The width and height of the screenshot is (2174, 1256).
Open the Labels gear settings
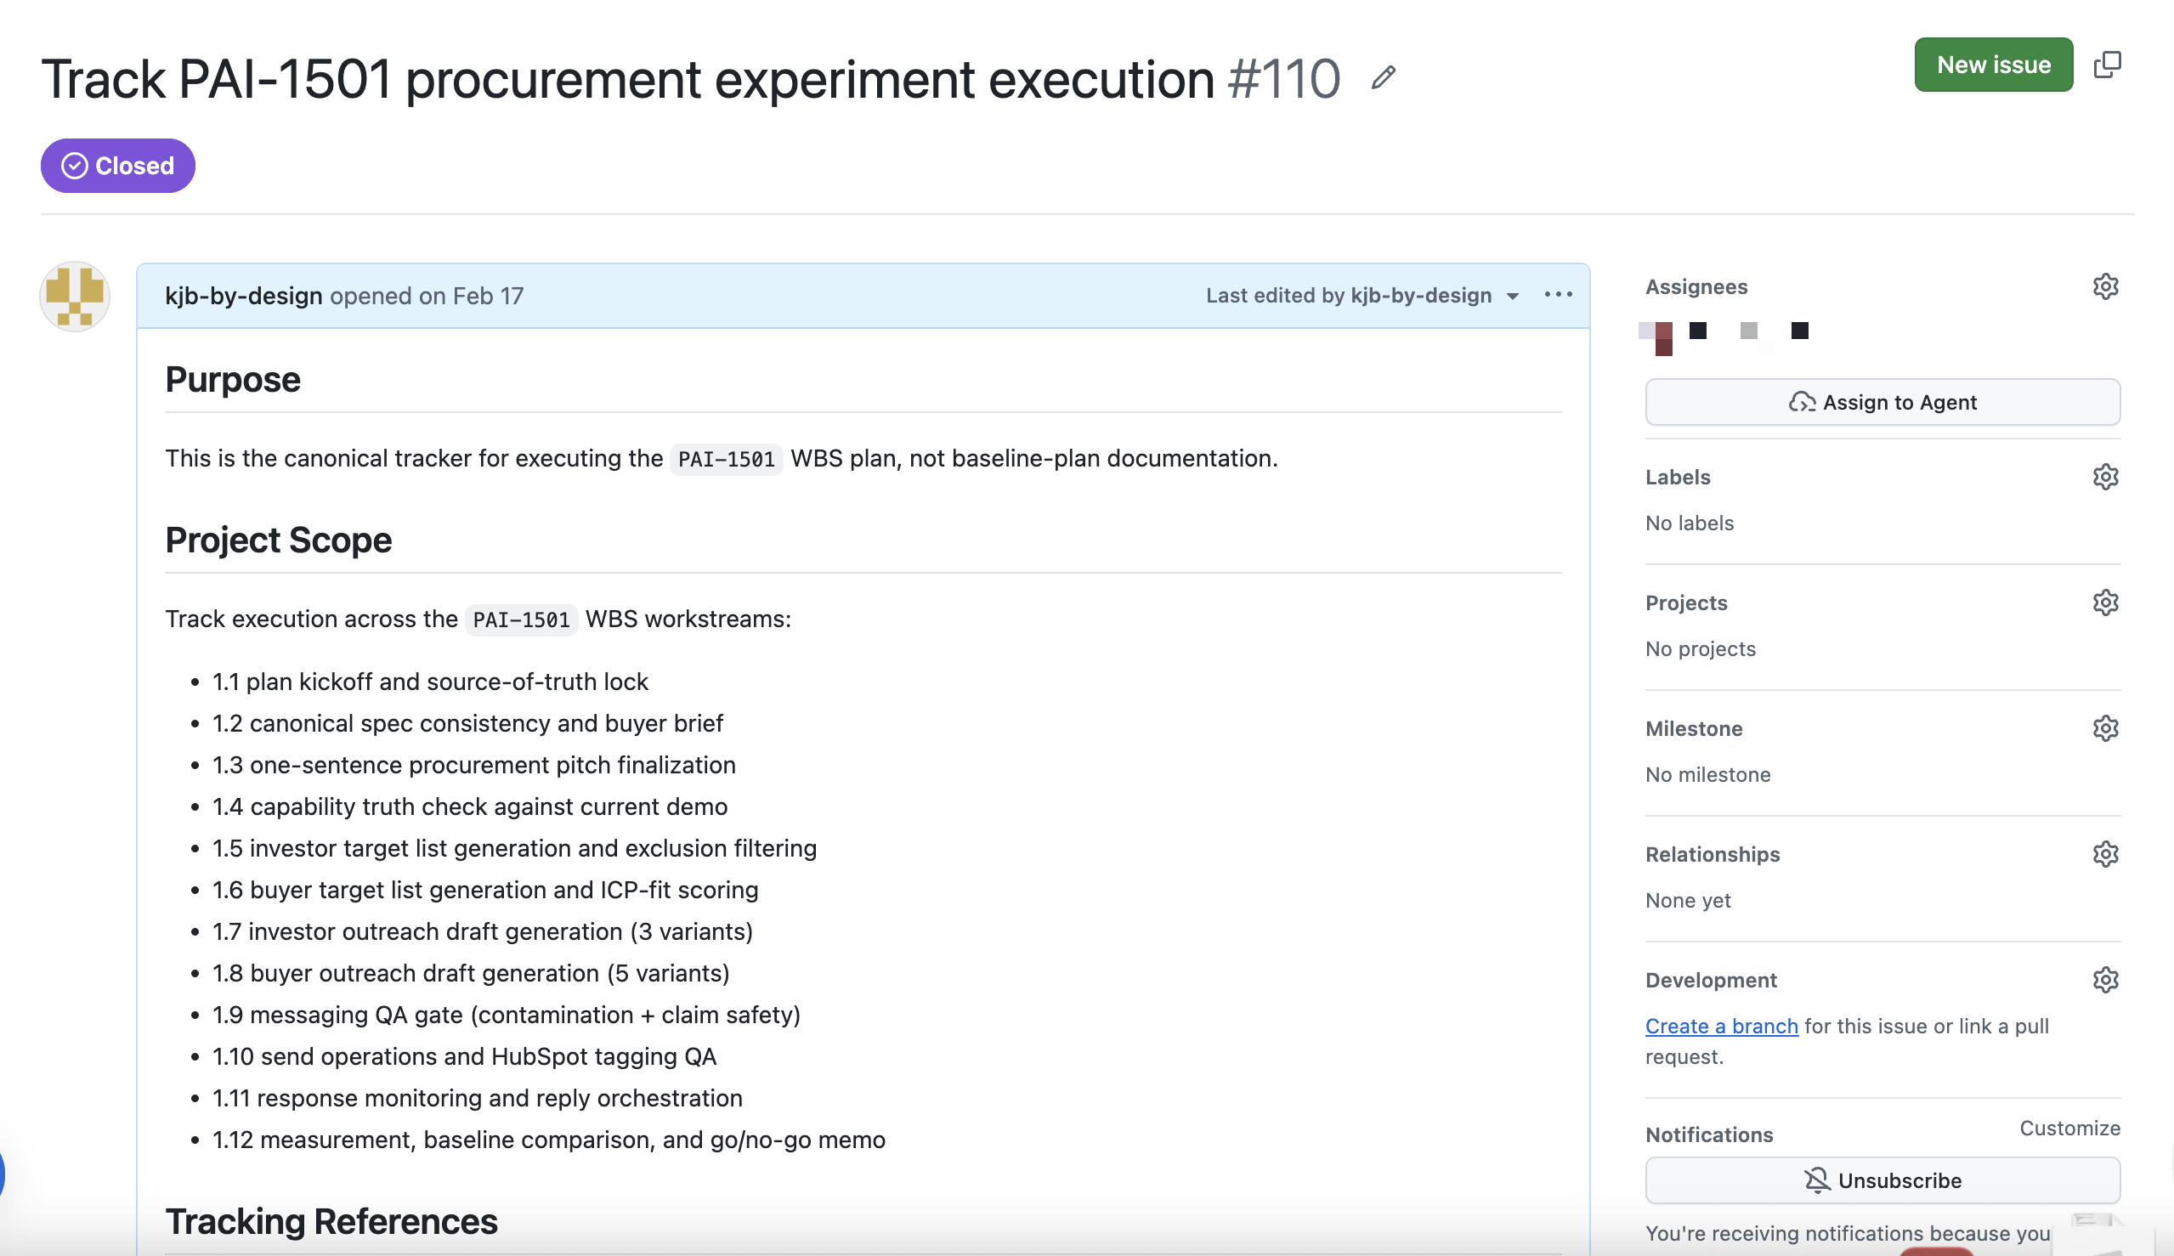pyautogui.click(x=2105, y=477)
